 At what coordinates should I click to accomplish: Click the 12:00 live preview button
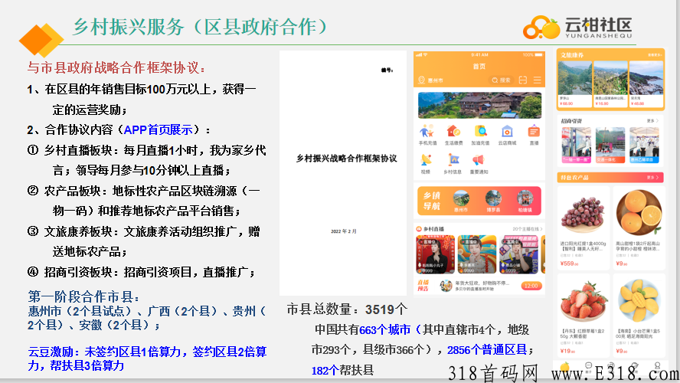(x=531, y=286)
